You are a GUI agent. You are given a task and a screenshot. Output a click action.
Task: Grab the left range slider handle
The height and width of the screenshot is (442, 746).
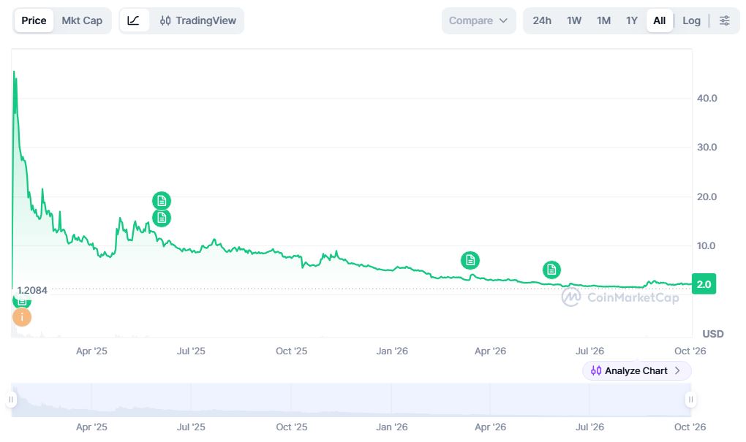11,399
